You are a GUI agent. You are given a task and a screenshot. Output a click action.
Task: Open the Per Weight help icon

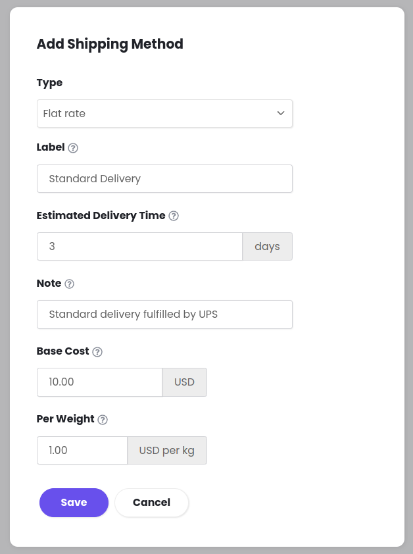[x=103, y=420]
